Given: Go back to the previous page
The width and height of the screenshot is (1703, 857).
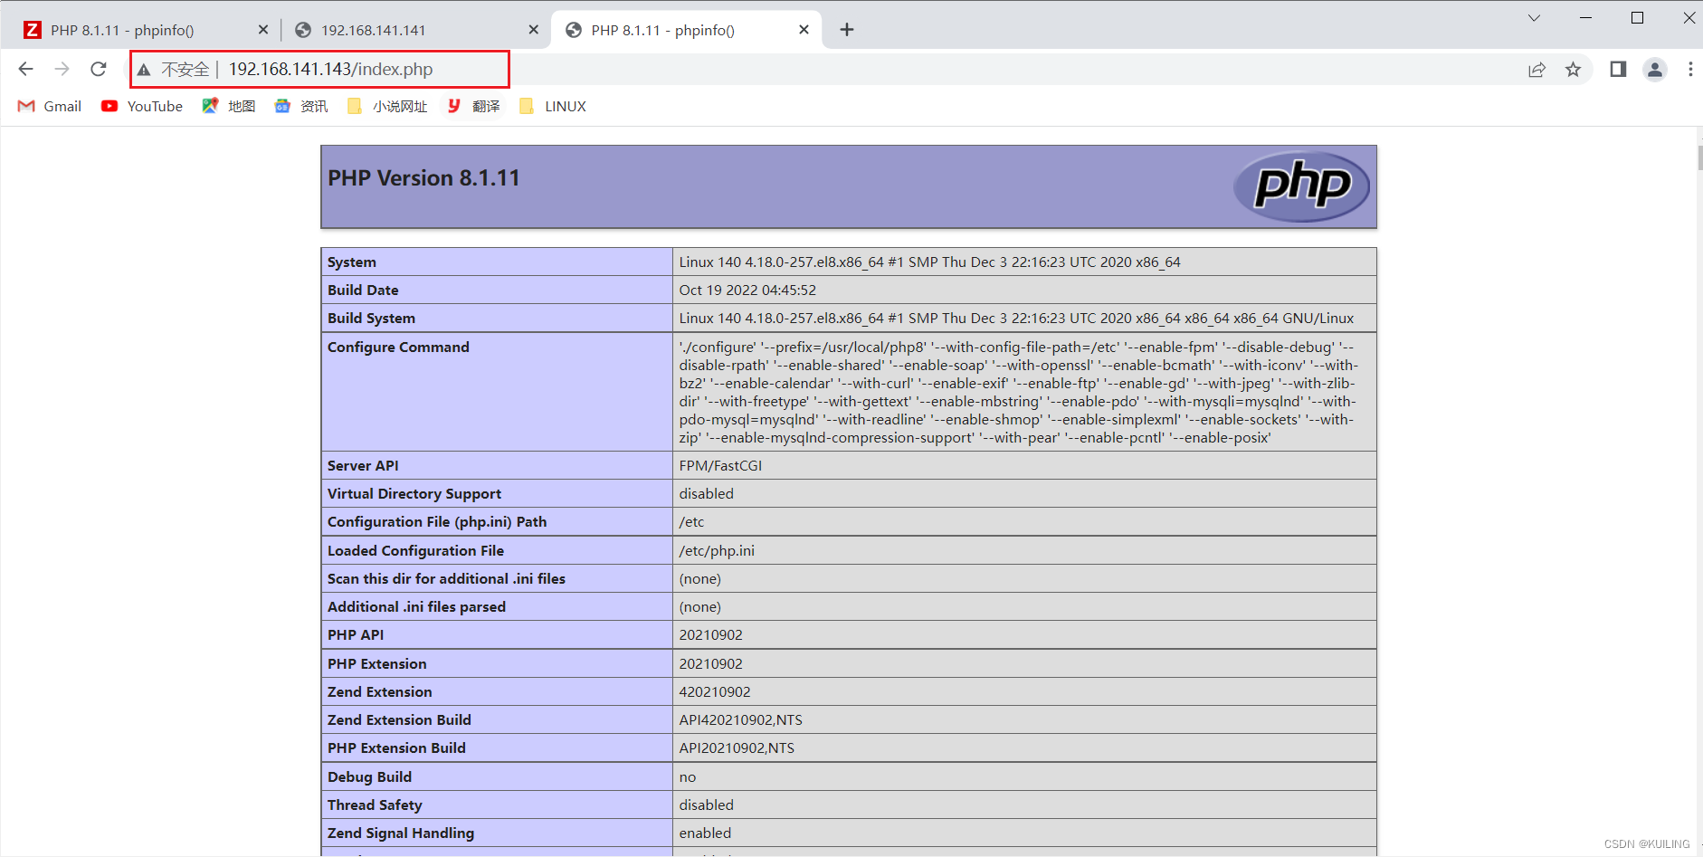Looking at the screenshot, I should coord(25,69).
